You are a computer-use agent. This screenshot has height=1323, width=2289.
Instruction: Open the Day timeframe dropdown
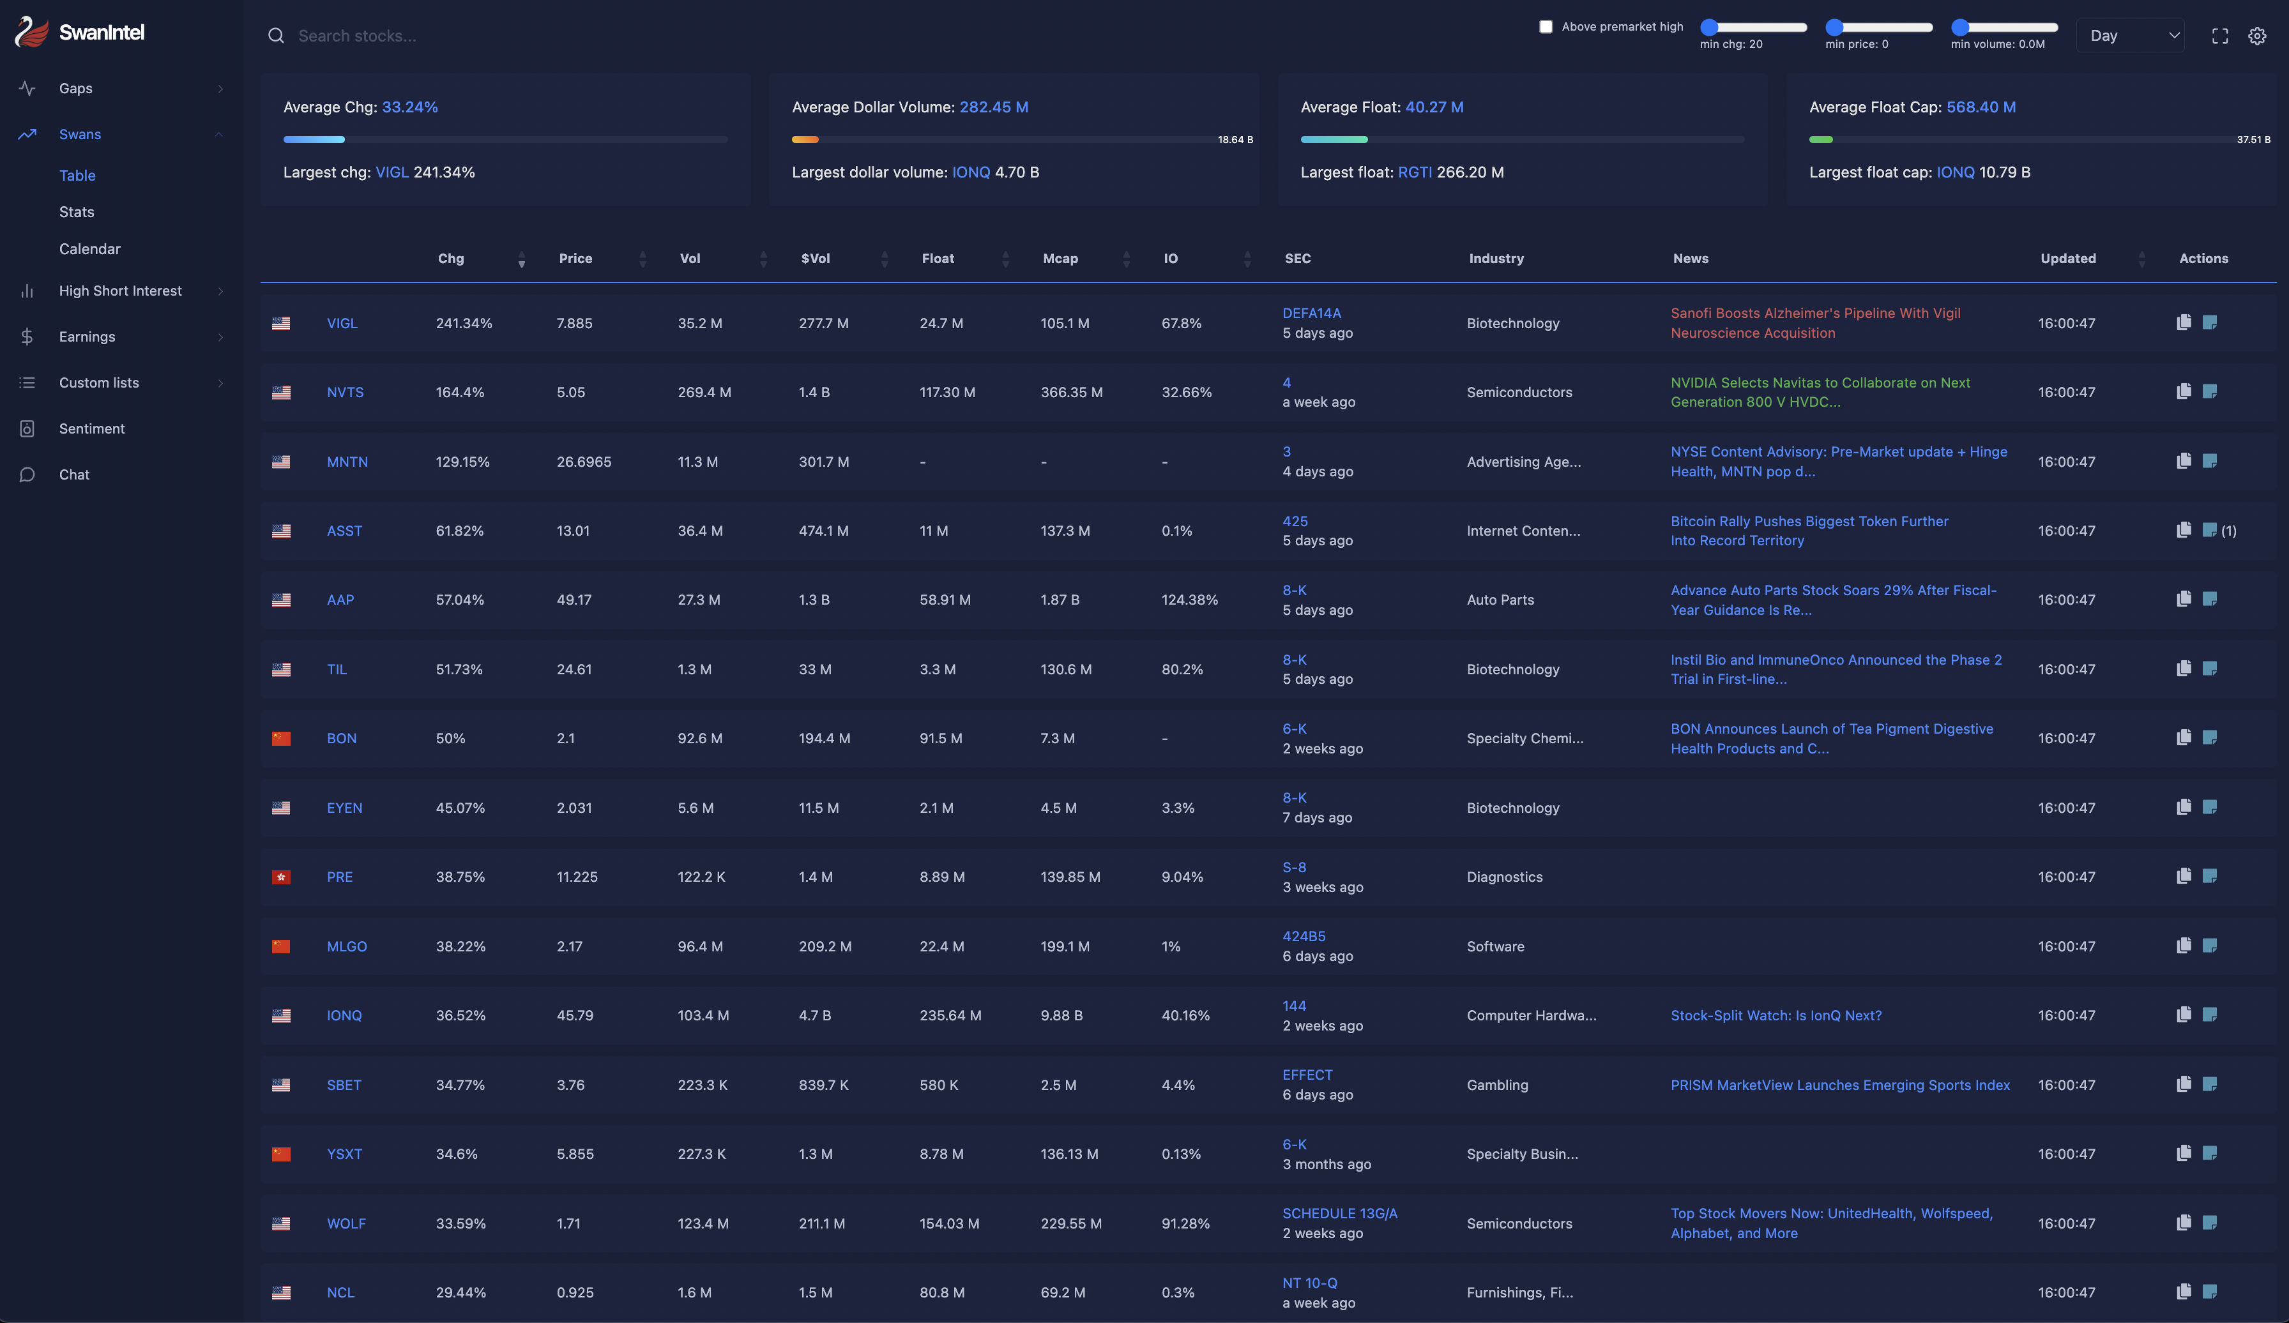click(2130, 35)
